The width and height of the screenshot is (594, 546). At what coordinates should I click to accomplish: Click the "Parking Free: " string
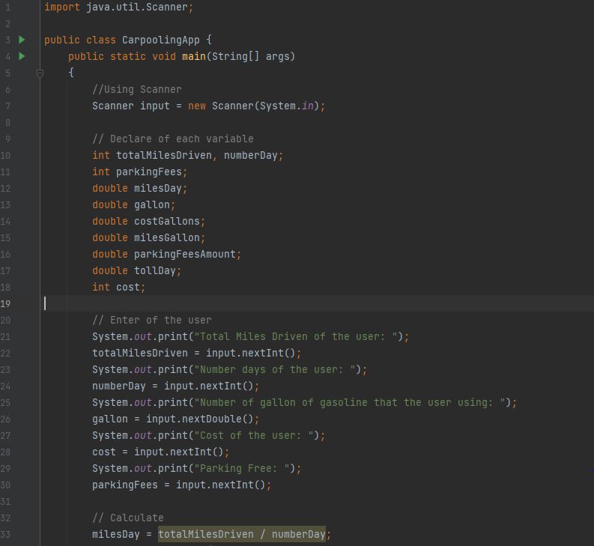click(242, 469)
